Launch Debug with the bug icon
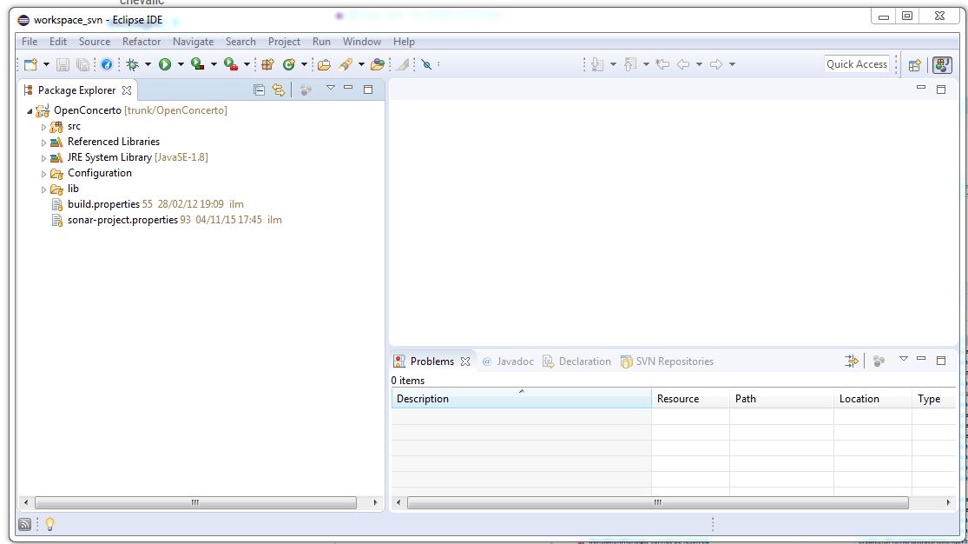Screen dimensions: 968x544 coord(132,64)
